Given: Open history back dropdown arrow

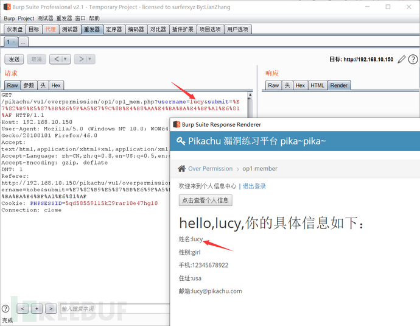Looking at the screenshot, I should click(x=65, y=59).
